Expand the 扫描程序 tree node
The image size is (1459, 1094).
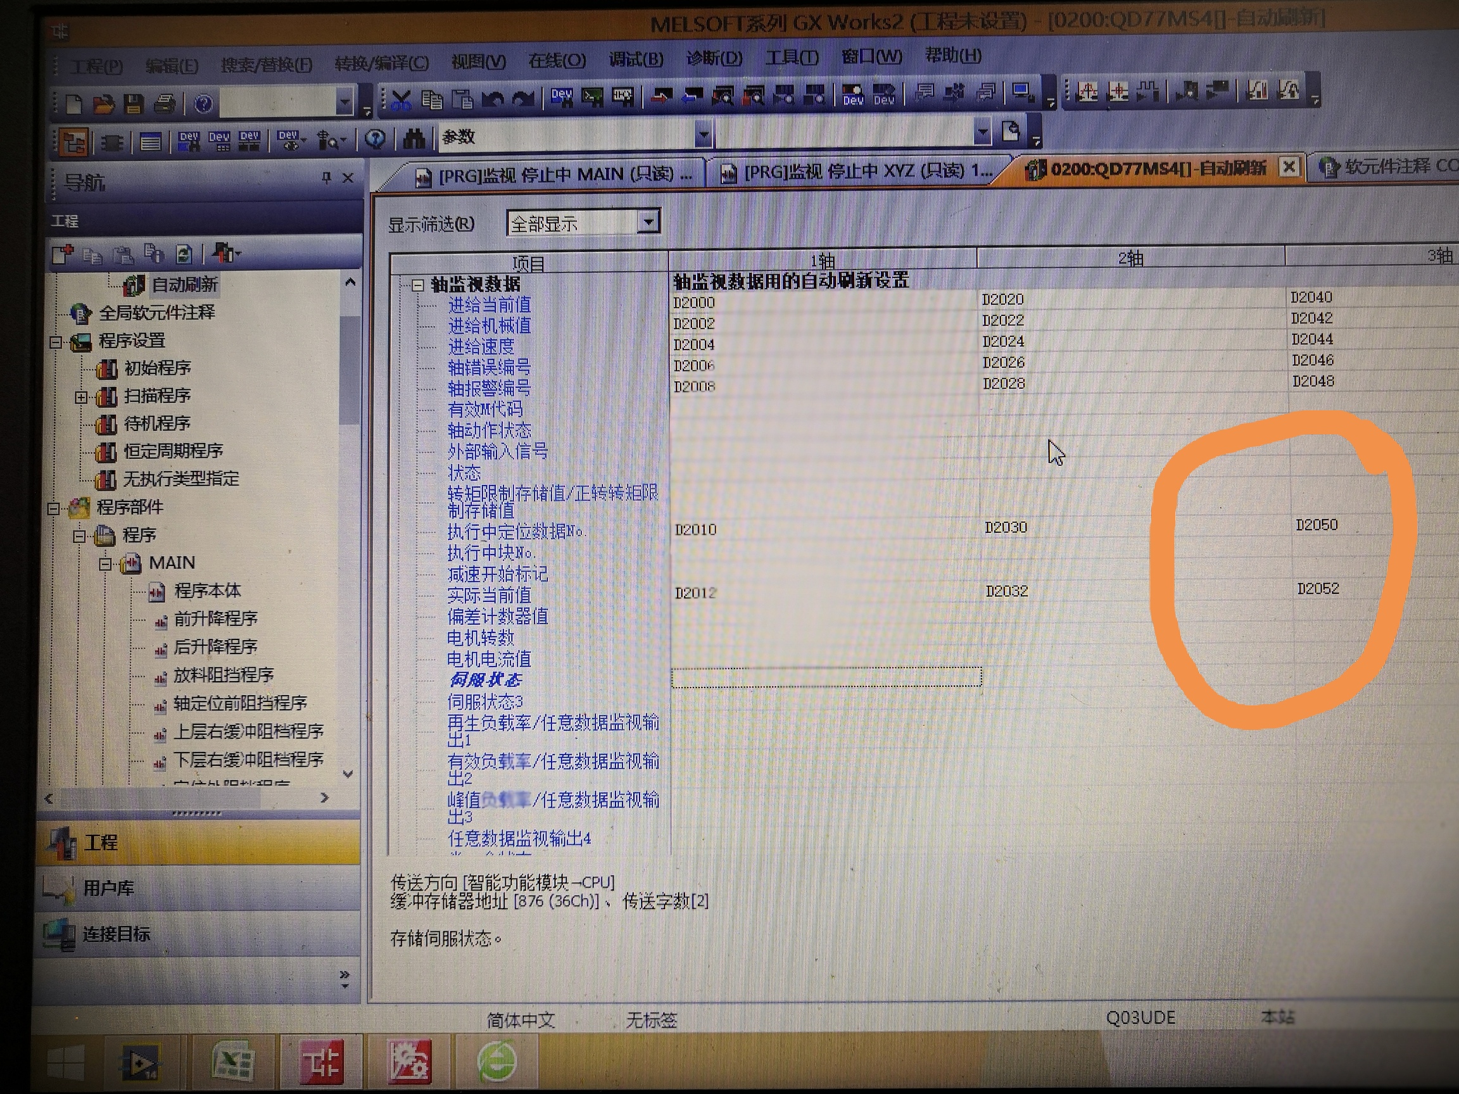(80, 397)
